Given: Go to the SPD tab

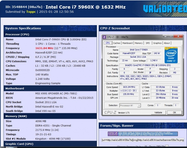Looking at the screenshot, I should 148,43.
